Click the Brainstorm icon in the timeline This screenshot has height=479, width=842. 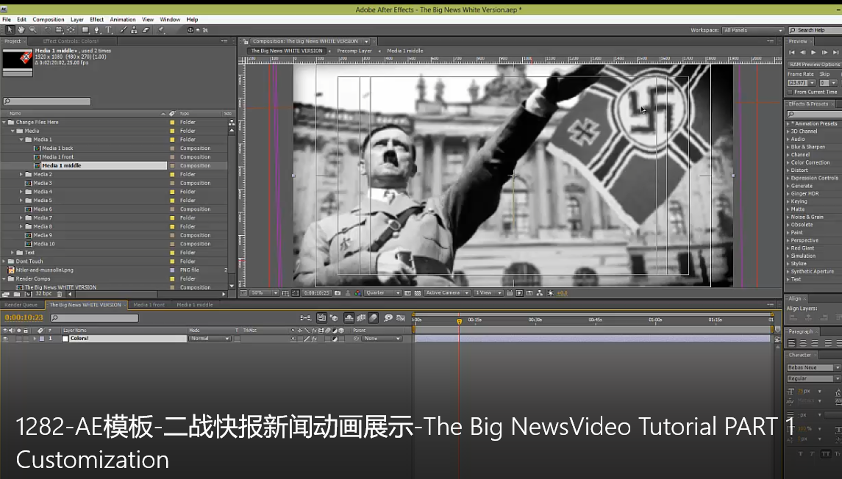(388, 318)
